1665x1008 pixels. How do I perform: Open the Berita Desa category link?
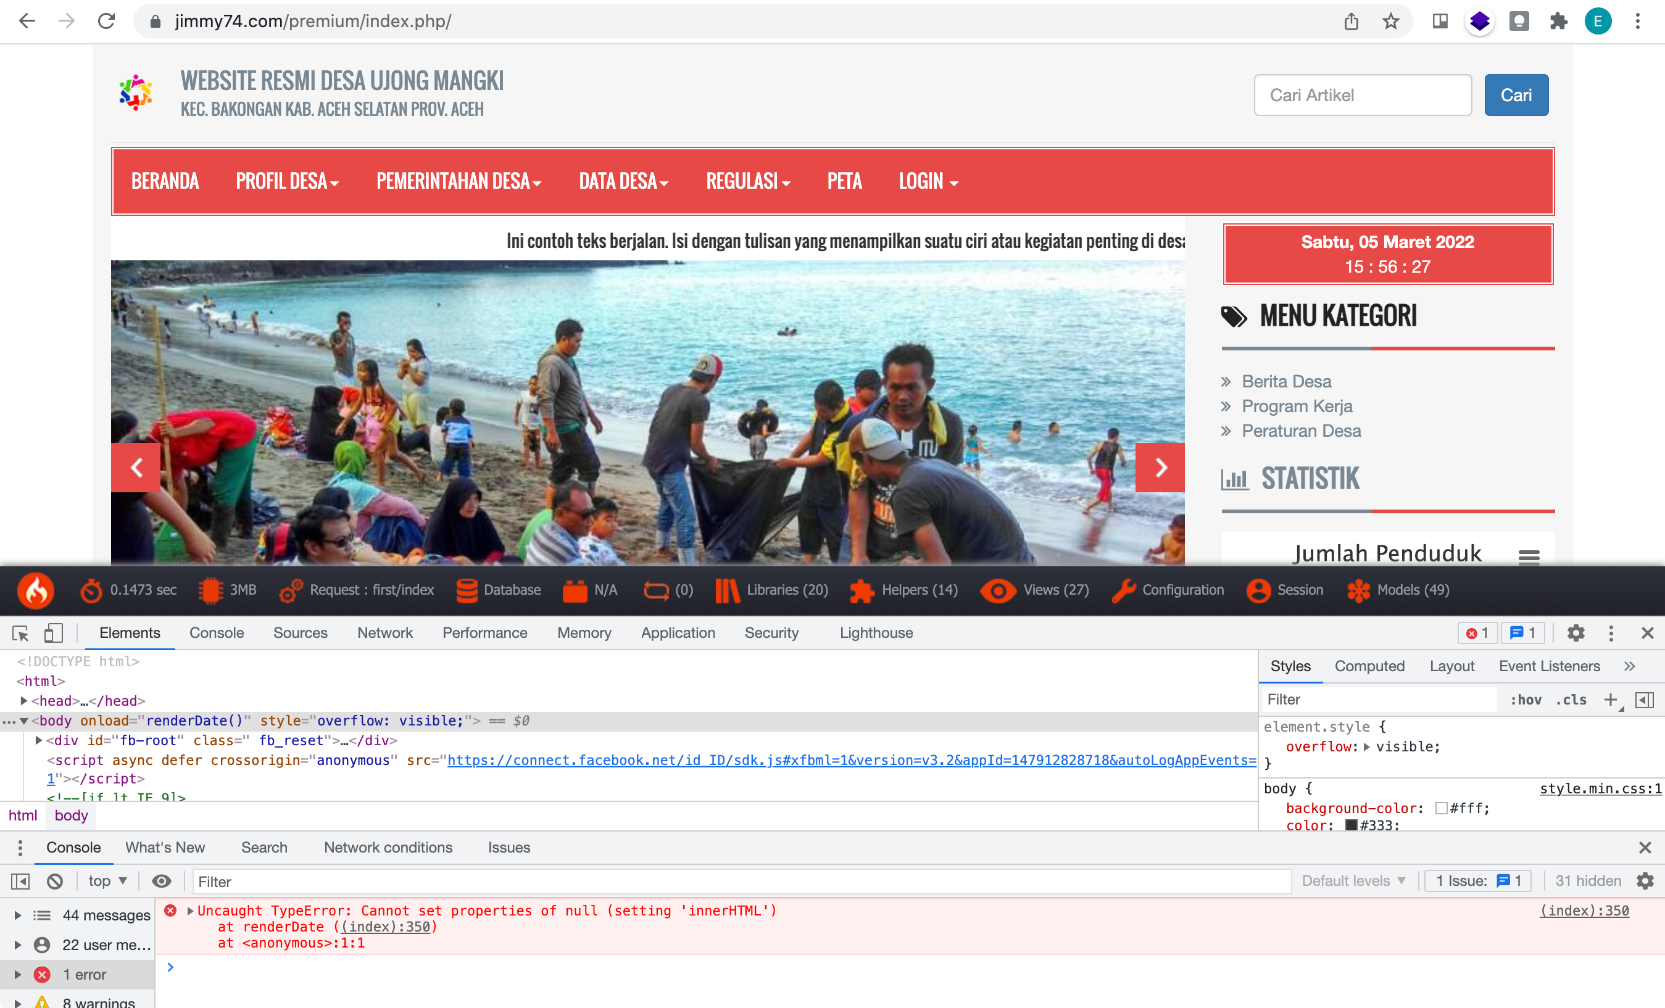(1286, 381)
